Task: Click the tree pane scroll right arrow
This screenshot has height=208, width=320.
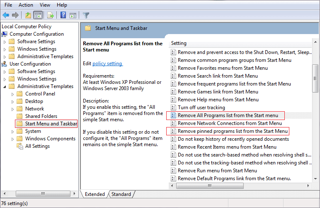Action: click(x=75, y=193)
